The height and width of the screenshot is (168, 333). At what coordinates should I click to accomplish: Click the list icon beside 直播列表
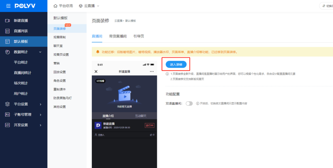click(x=8, y=31)
